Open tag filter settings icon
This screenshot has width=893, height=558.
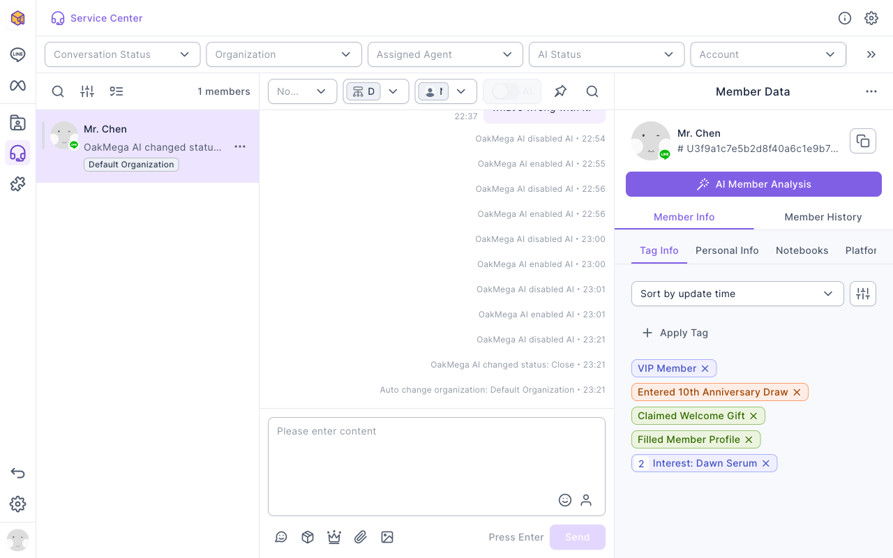click(863, 294)
